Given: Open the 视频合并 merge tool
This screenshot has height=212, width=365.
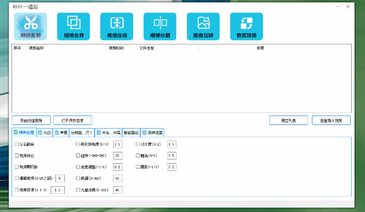Looking at the screenshot, I should pos(74,26).
